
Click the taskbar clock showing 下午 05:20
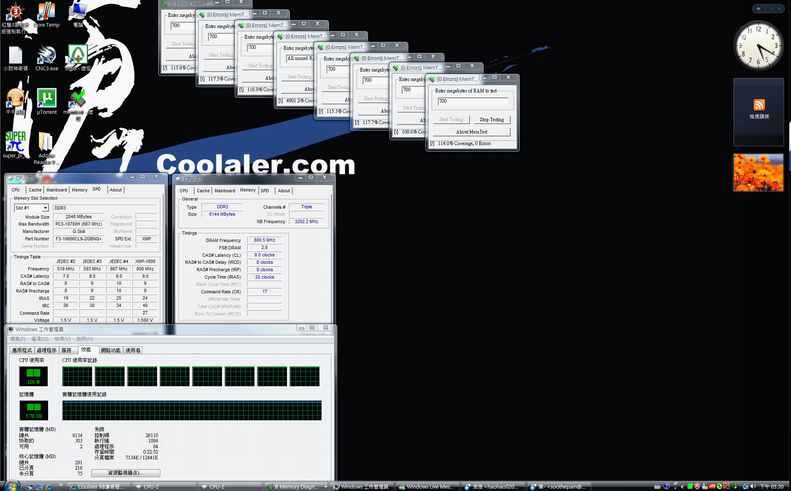tap(771, 486)
